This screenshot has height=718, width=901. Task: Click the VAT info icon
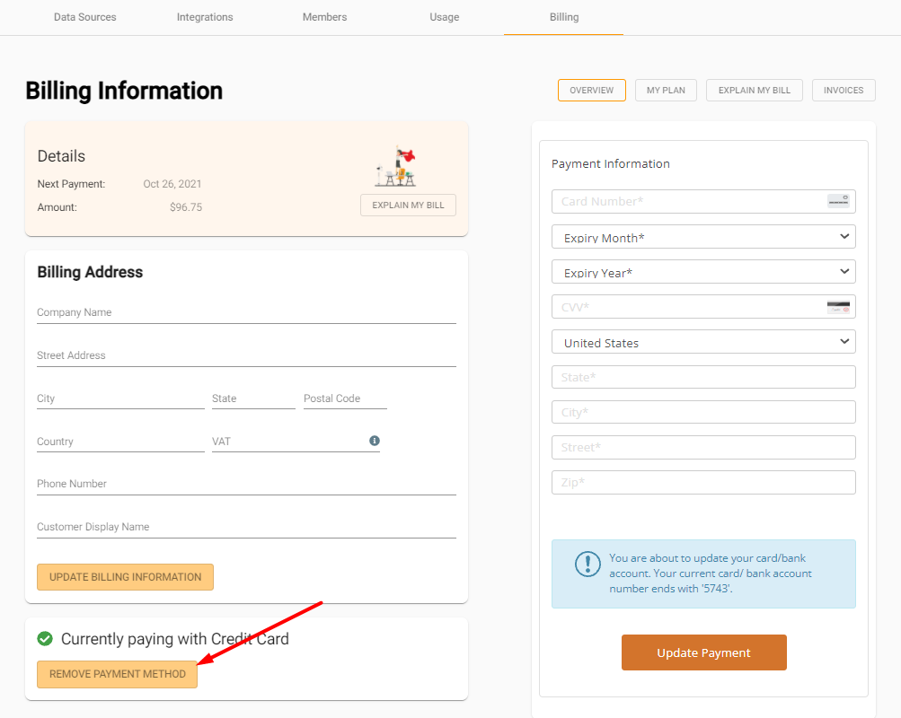click(375, 441)
